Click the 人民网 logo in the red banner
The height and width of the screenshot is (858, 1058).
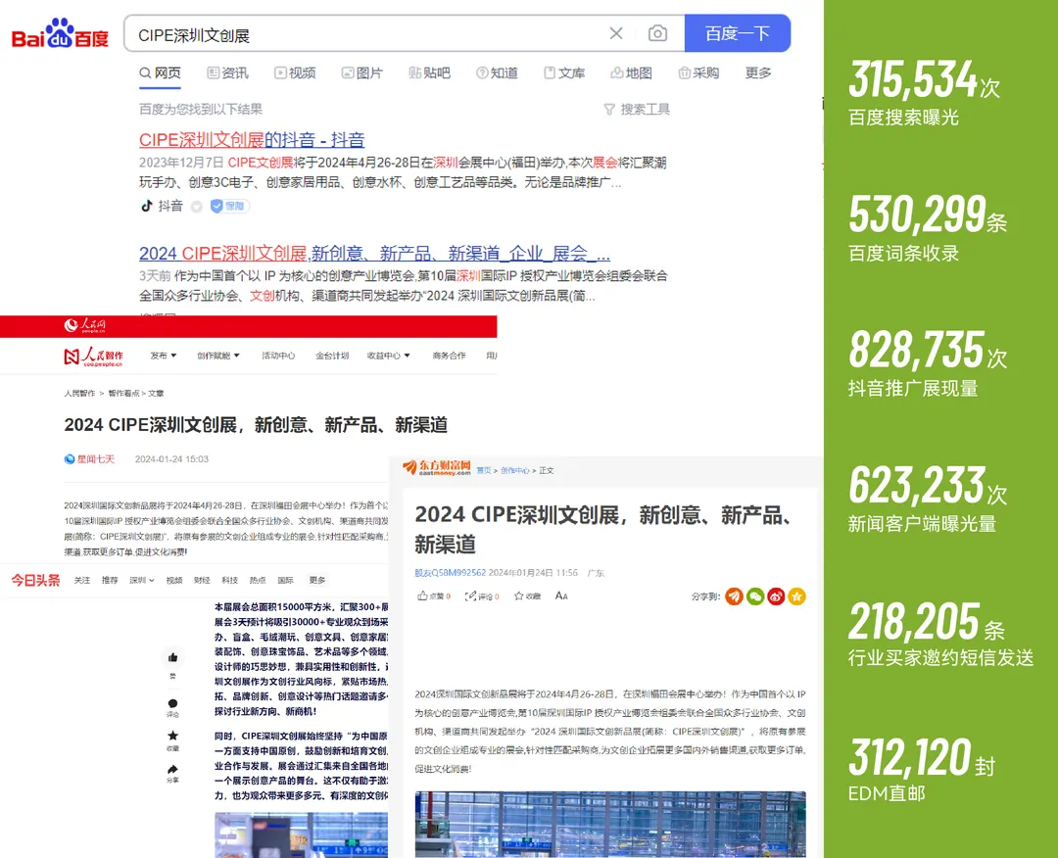coord(85,326)
